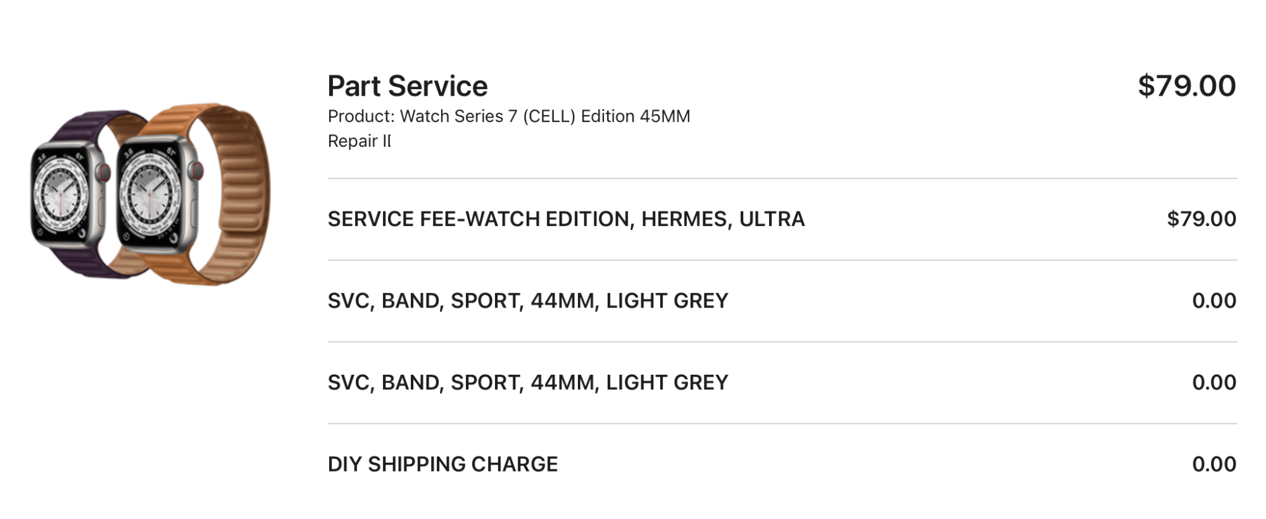Click the DIY shipping charge 0.00 amount
Image resolution: width=1266 pixels, height=519 pixels.
(x=1213, y=464)
